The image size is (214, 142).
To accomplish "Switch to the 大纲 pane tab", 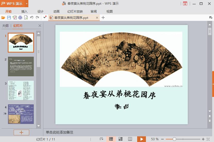I will pyautogui.click(x=5, y=26).
